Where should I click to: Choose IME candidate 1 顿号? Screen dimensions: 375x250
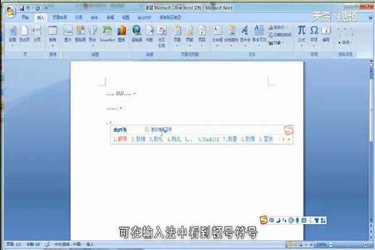pos(121,139)
